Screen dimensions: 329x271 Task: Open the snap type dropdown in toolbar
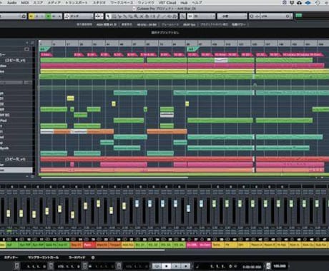[204, 16]
